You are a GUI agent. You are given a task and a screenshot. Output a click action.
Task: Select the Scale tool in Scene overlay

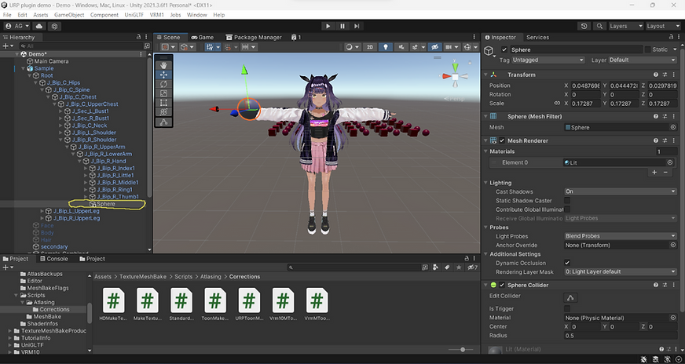click(163, 93)
